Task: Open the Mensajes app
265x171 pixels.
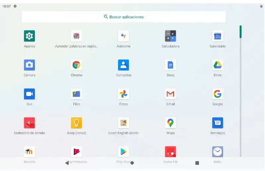Action: tap(218, 123)
